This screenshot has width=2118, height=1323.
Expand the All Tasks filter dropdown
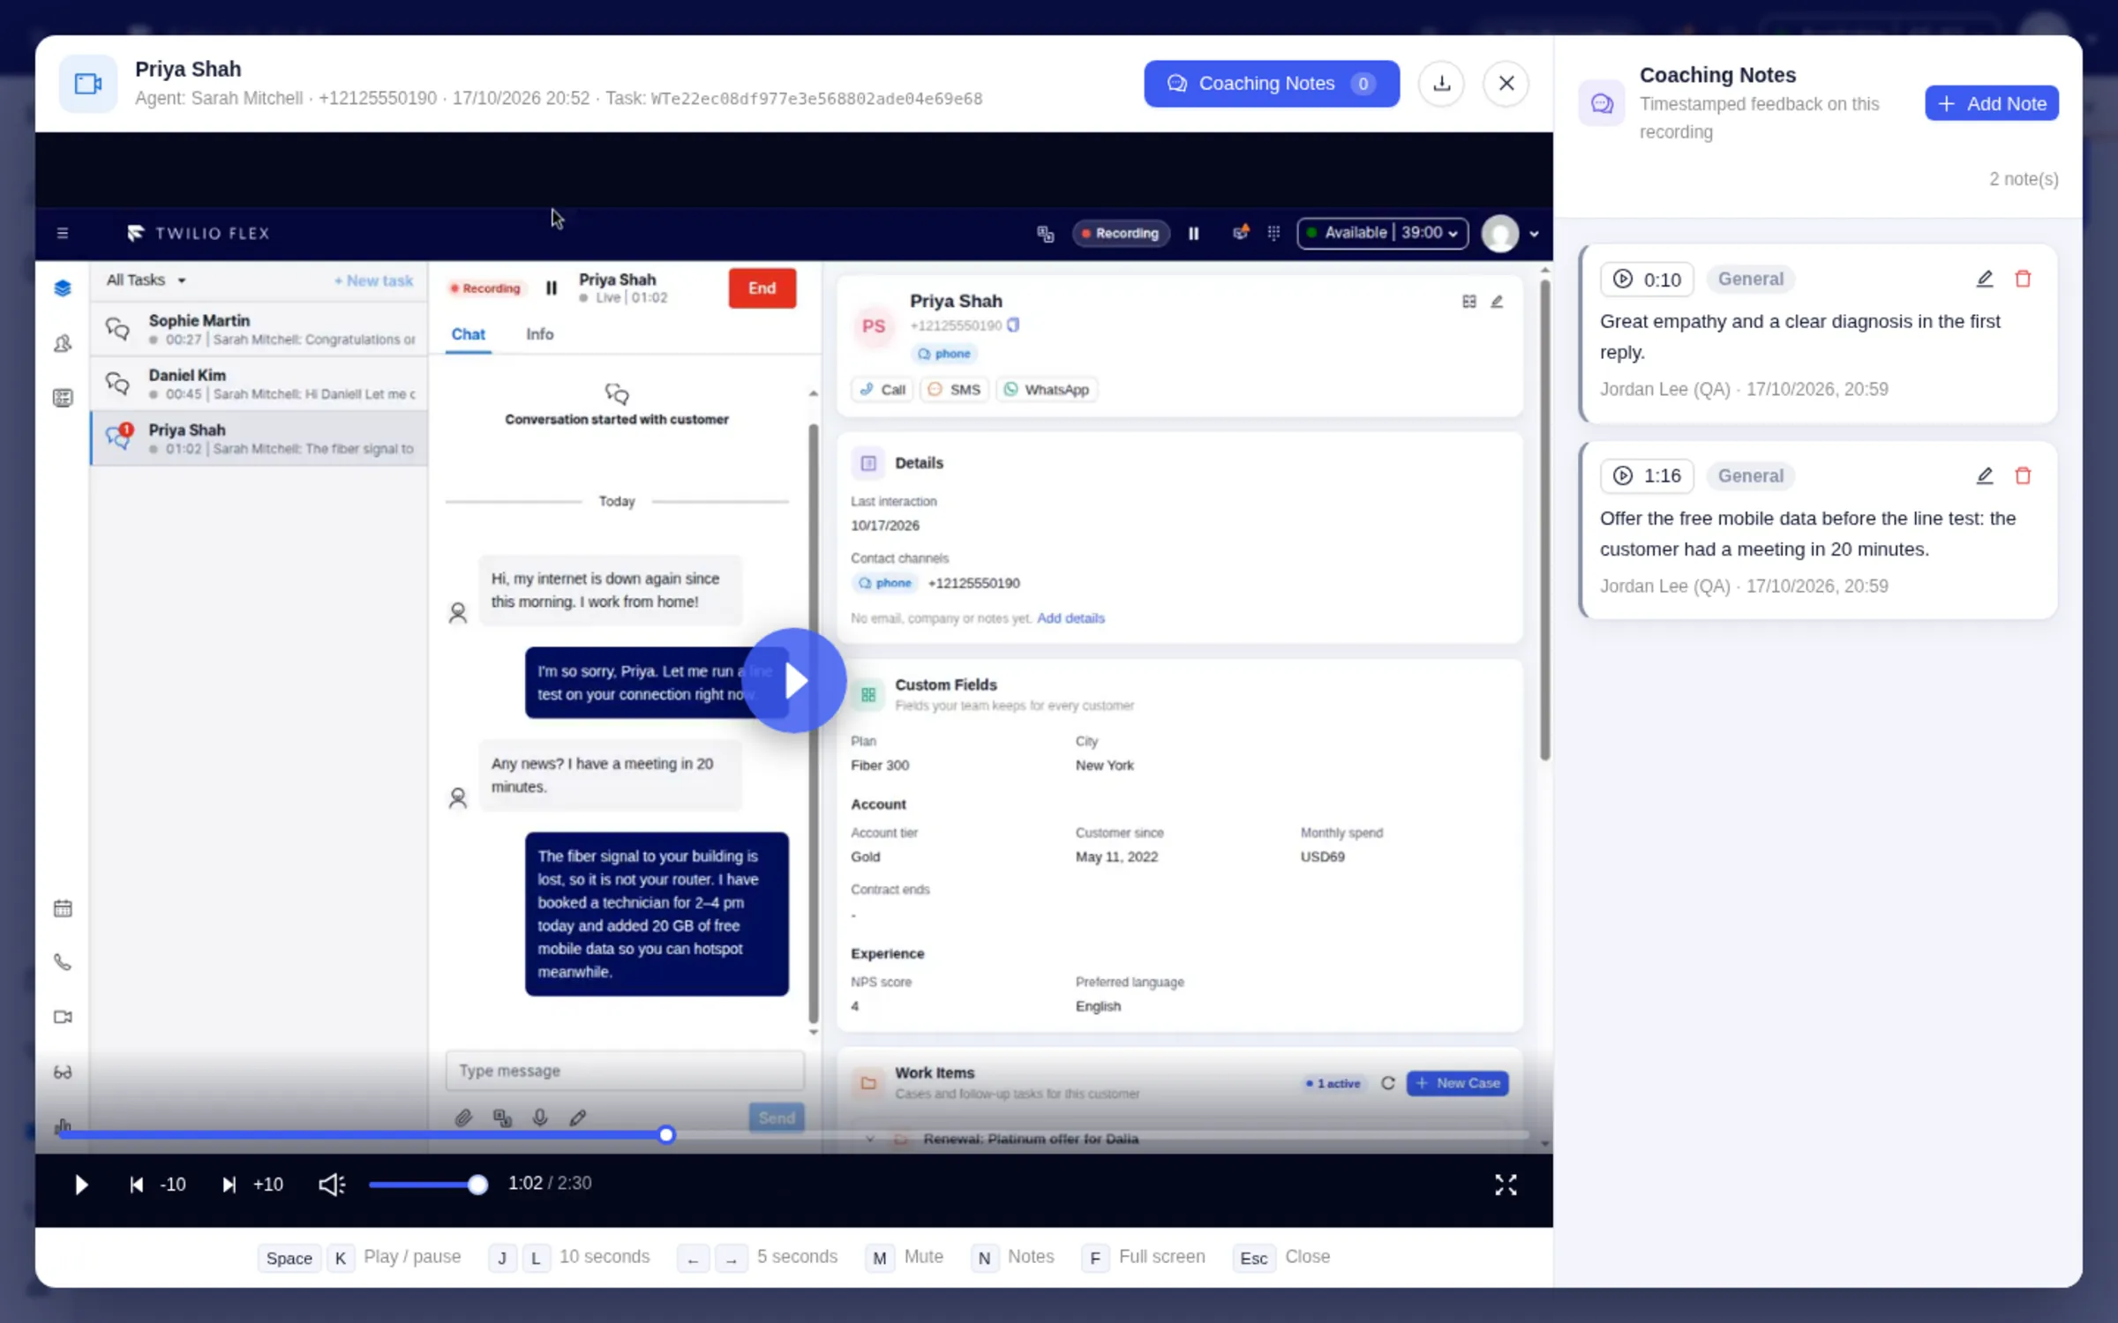point(146,280)
